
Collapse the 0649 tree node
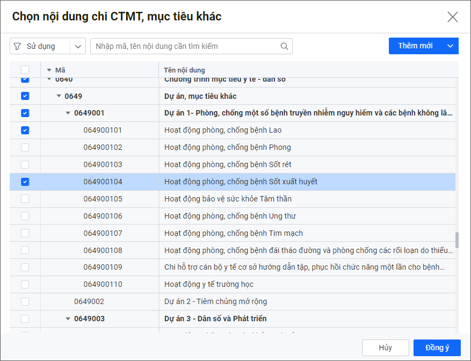pyautogui.click(x=59, y=96)
